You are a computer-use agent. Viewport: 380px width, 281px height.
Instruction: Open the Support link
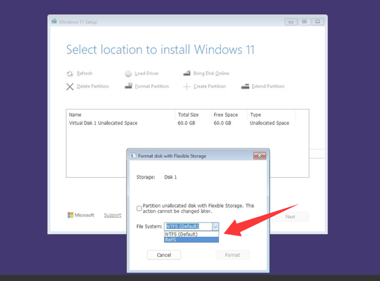coord(113,215)
